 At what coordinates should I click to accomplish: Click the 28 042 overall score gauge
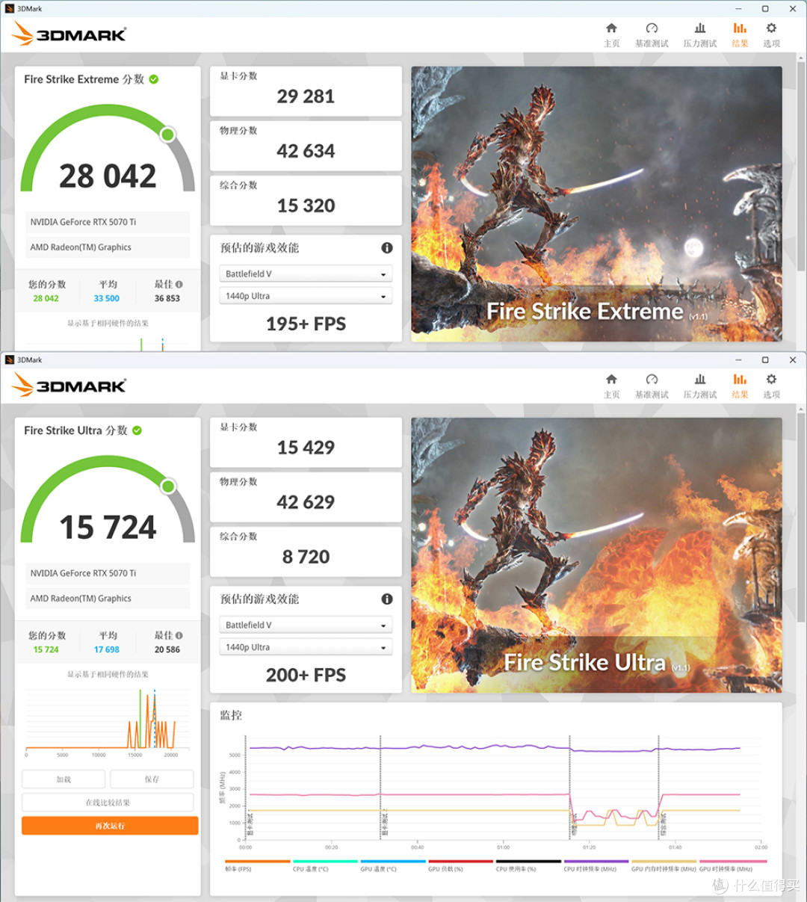[108, 149]
